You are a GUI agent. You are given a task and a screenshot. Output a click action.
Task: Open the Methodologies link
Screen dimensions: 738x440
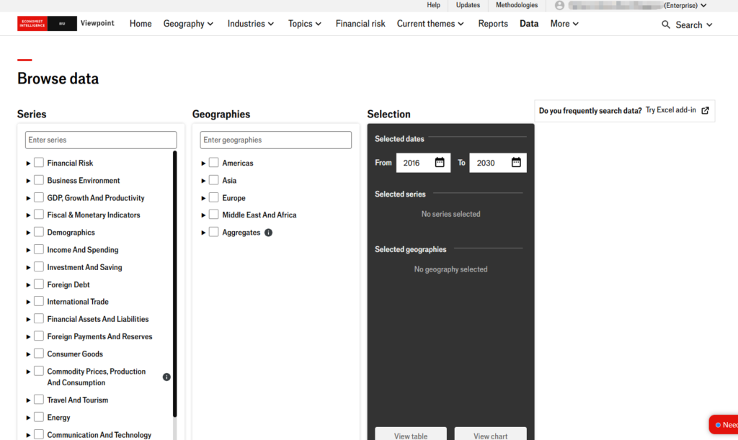pyautogui.click(x=516, y=5)
